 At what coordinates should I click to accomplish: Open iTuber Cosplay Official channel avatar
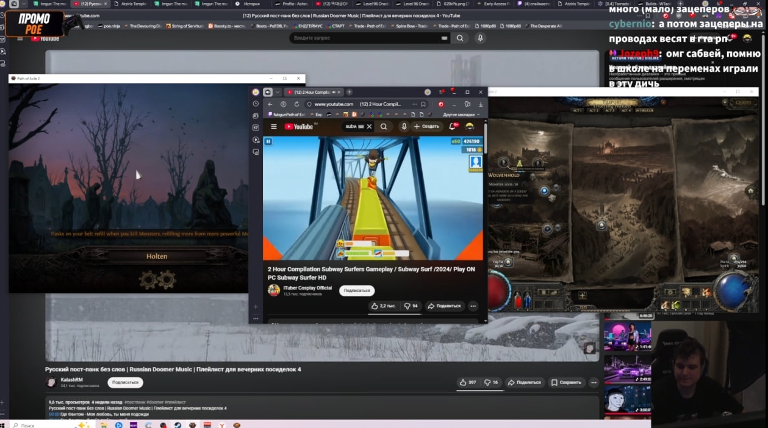tap(274, 290)
